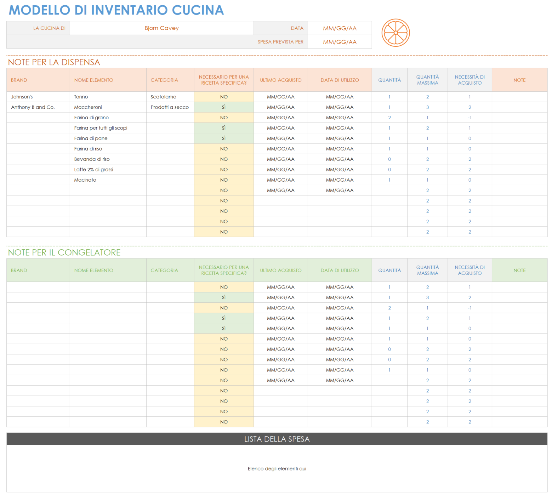Open the NO recipe cell for Latte 2% di grassi
This screenshot has height=495, width=552.
click(x=224, y=170)
